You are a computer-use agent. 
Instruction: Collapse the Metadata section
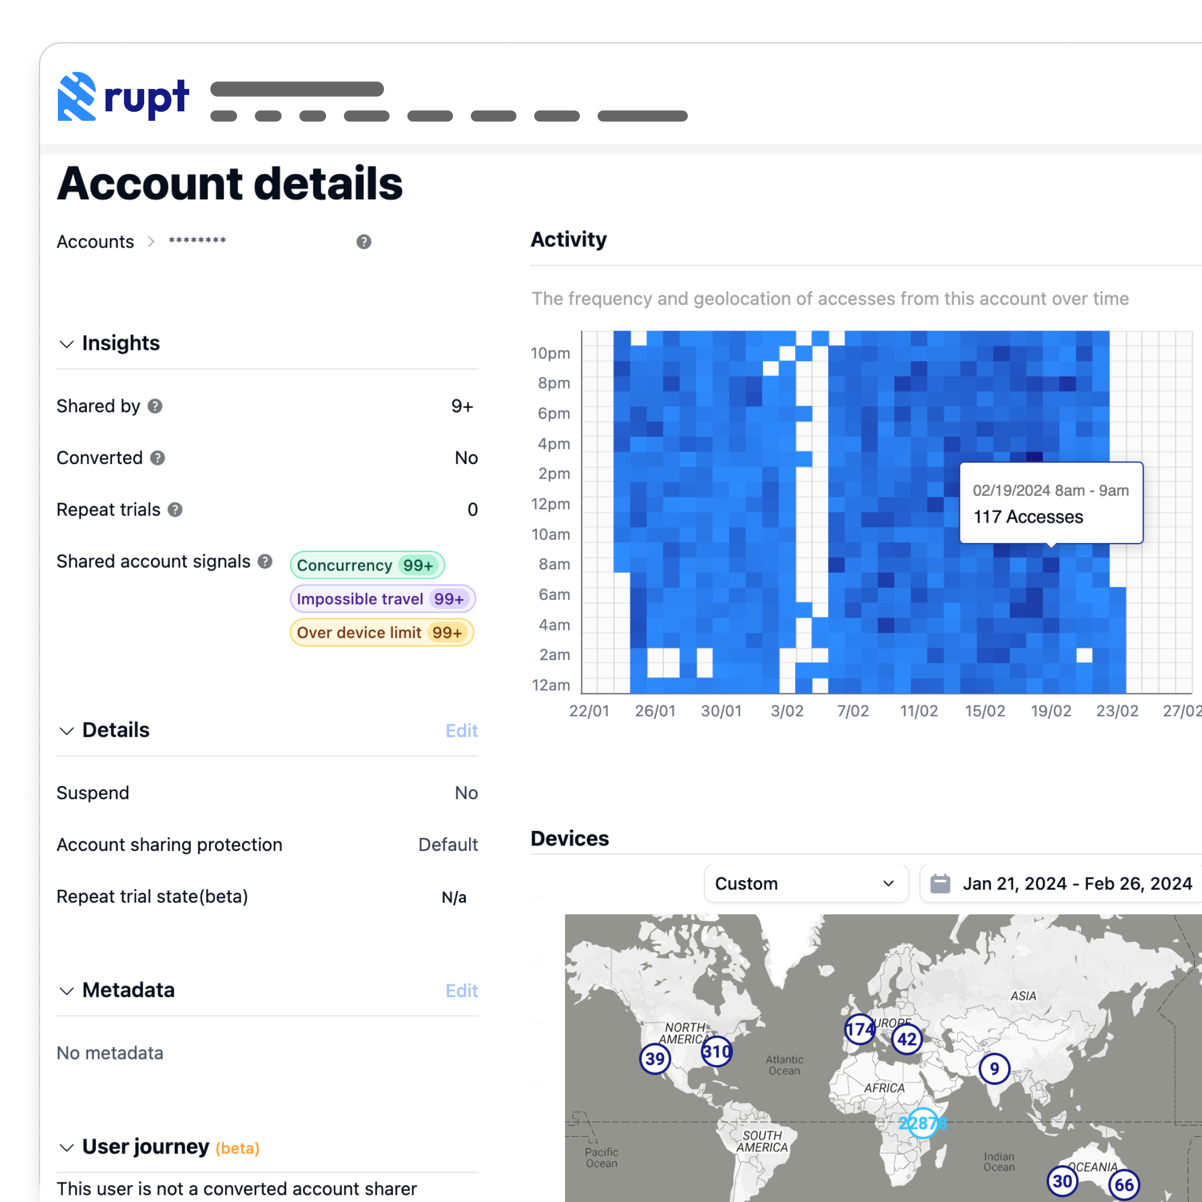click(67, 991)
